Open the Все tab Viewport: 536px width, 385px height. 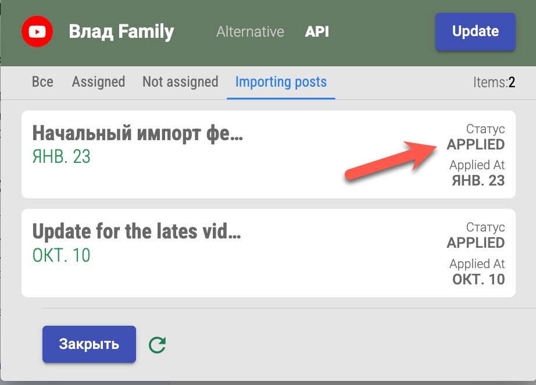[42, 82]
